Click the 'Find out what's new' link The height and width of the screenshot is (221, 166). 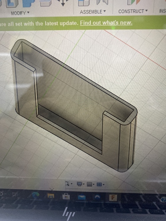click(x=106, y=23)
